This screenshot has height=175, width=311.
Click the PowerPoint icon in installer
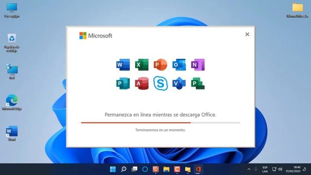tap(160, 65)
